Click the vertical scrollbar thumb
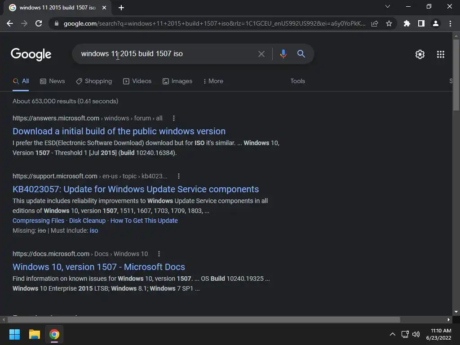The width and height of the screenshot is (460, 345). click(x=456, y=75)
